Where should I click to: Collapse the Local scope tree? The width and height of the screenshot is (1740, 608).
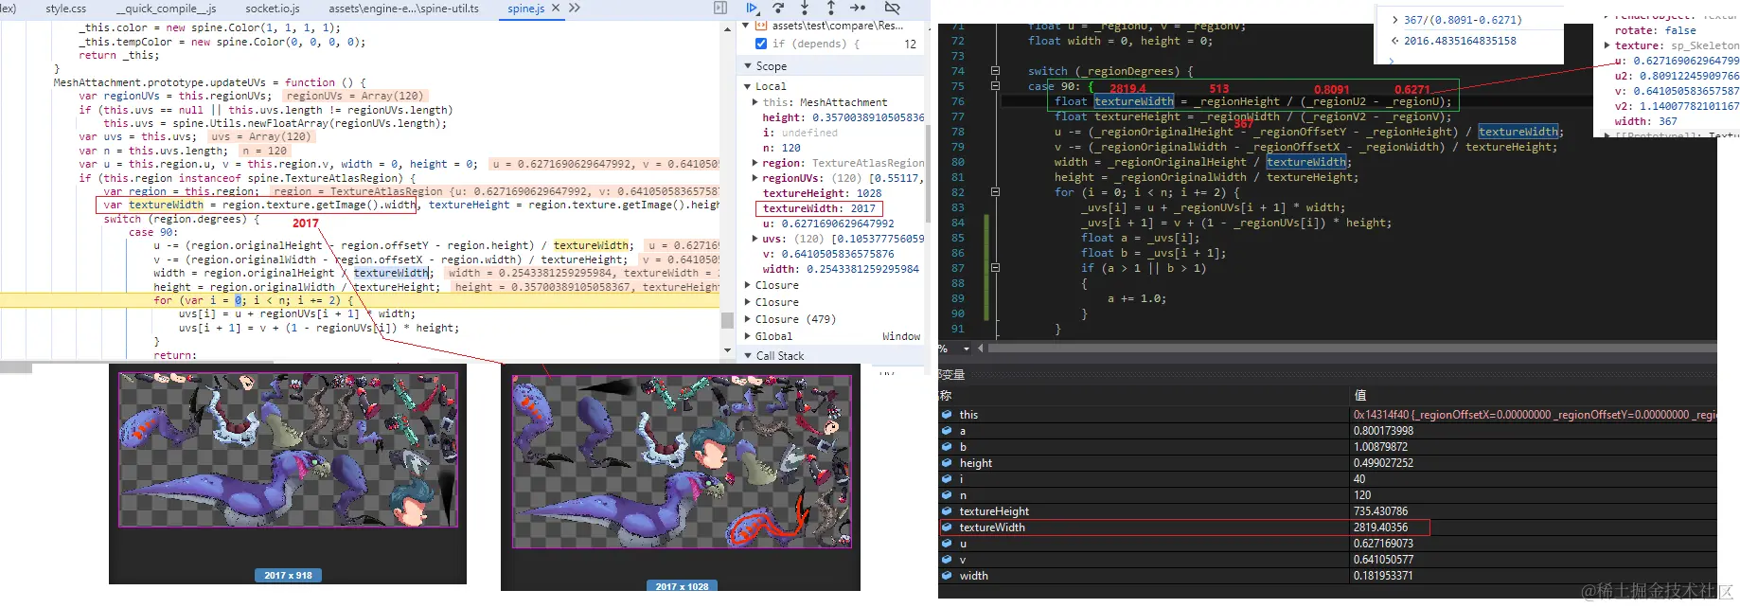(x=747, y=86)
